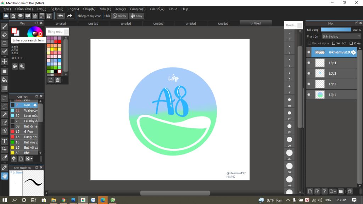Click the Đặt lại button
This screenshot has width=363, height=204.
pyautogui.click(x=119, y=16)
